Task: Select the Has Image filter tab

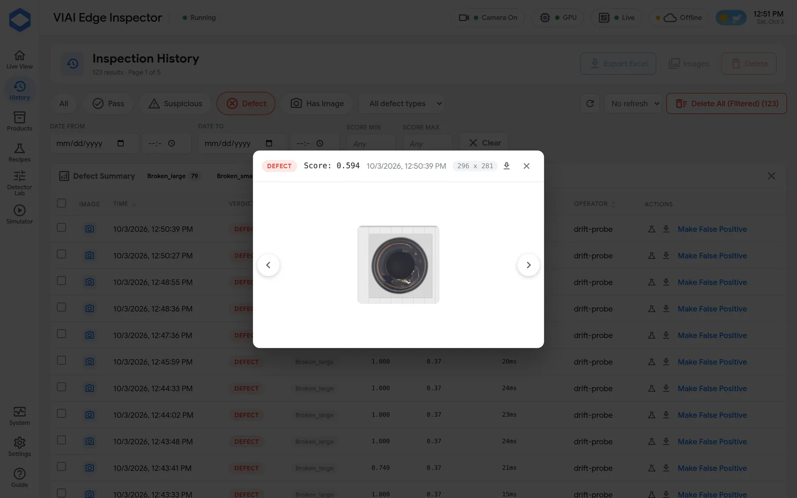Action: [317, 104]
